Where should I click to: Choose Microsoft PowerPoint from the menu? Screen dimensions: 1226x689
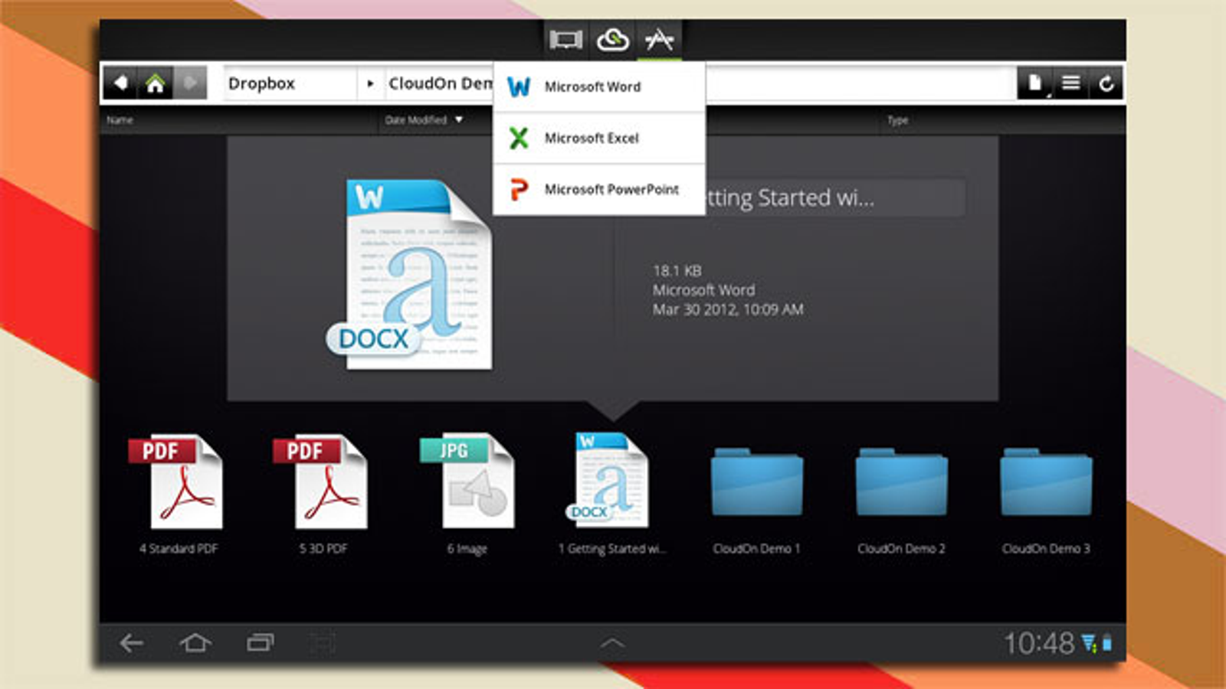click(x=599, y=189)
